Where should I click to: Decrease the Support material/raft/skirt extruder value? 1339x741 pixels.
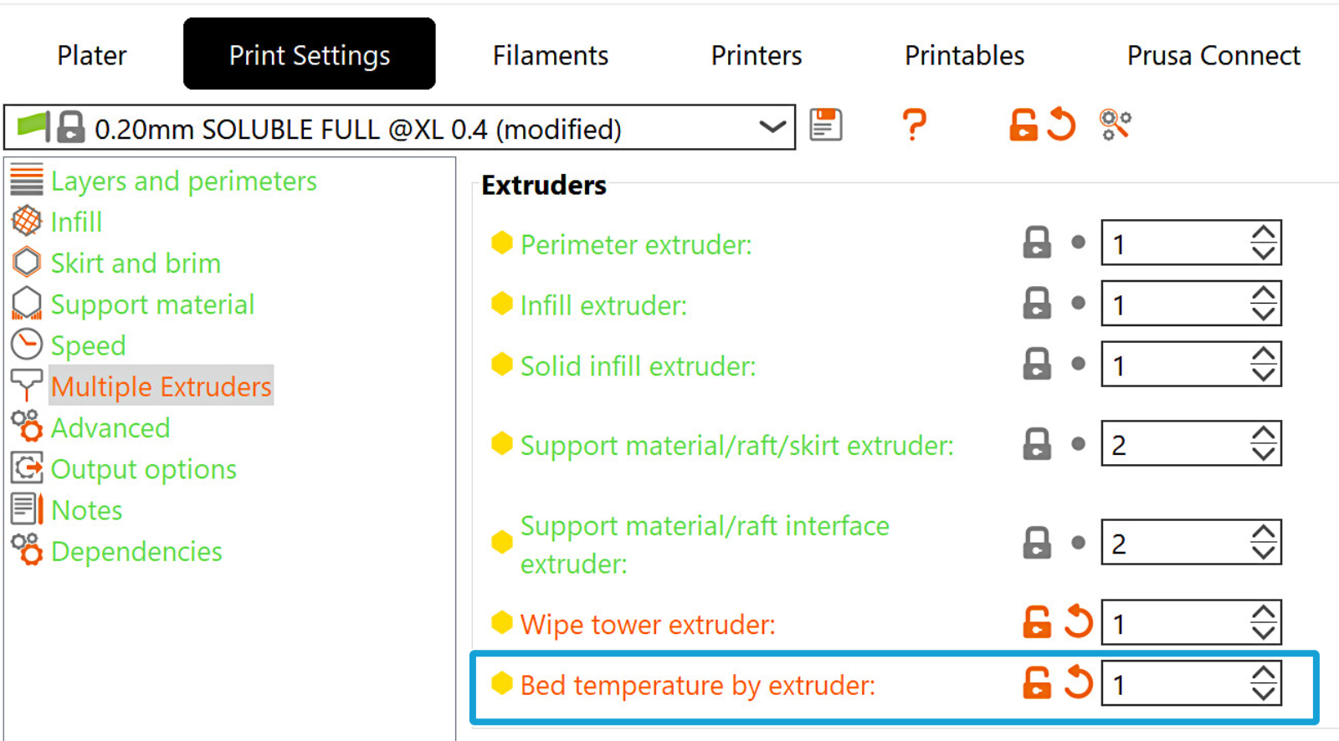click(x=1263, y=454)
